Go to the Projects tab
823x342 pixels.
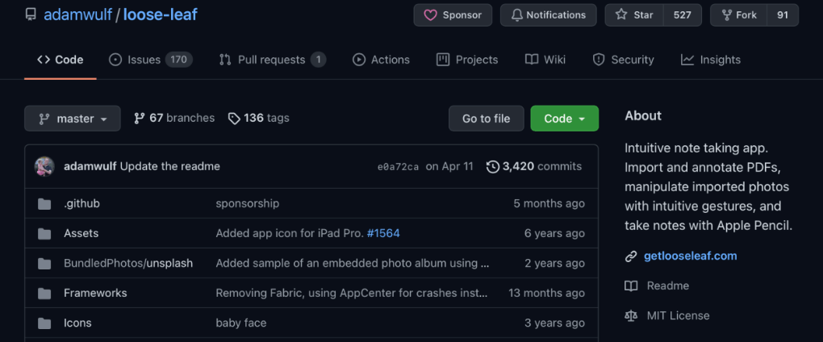[x=467, y=60]
